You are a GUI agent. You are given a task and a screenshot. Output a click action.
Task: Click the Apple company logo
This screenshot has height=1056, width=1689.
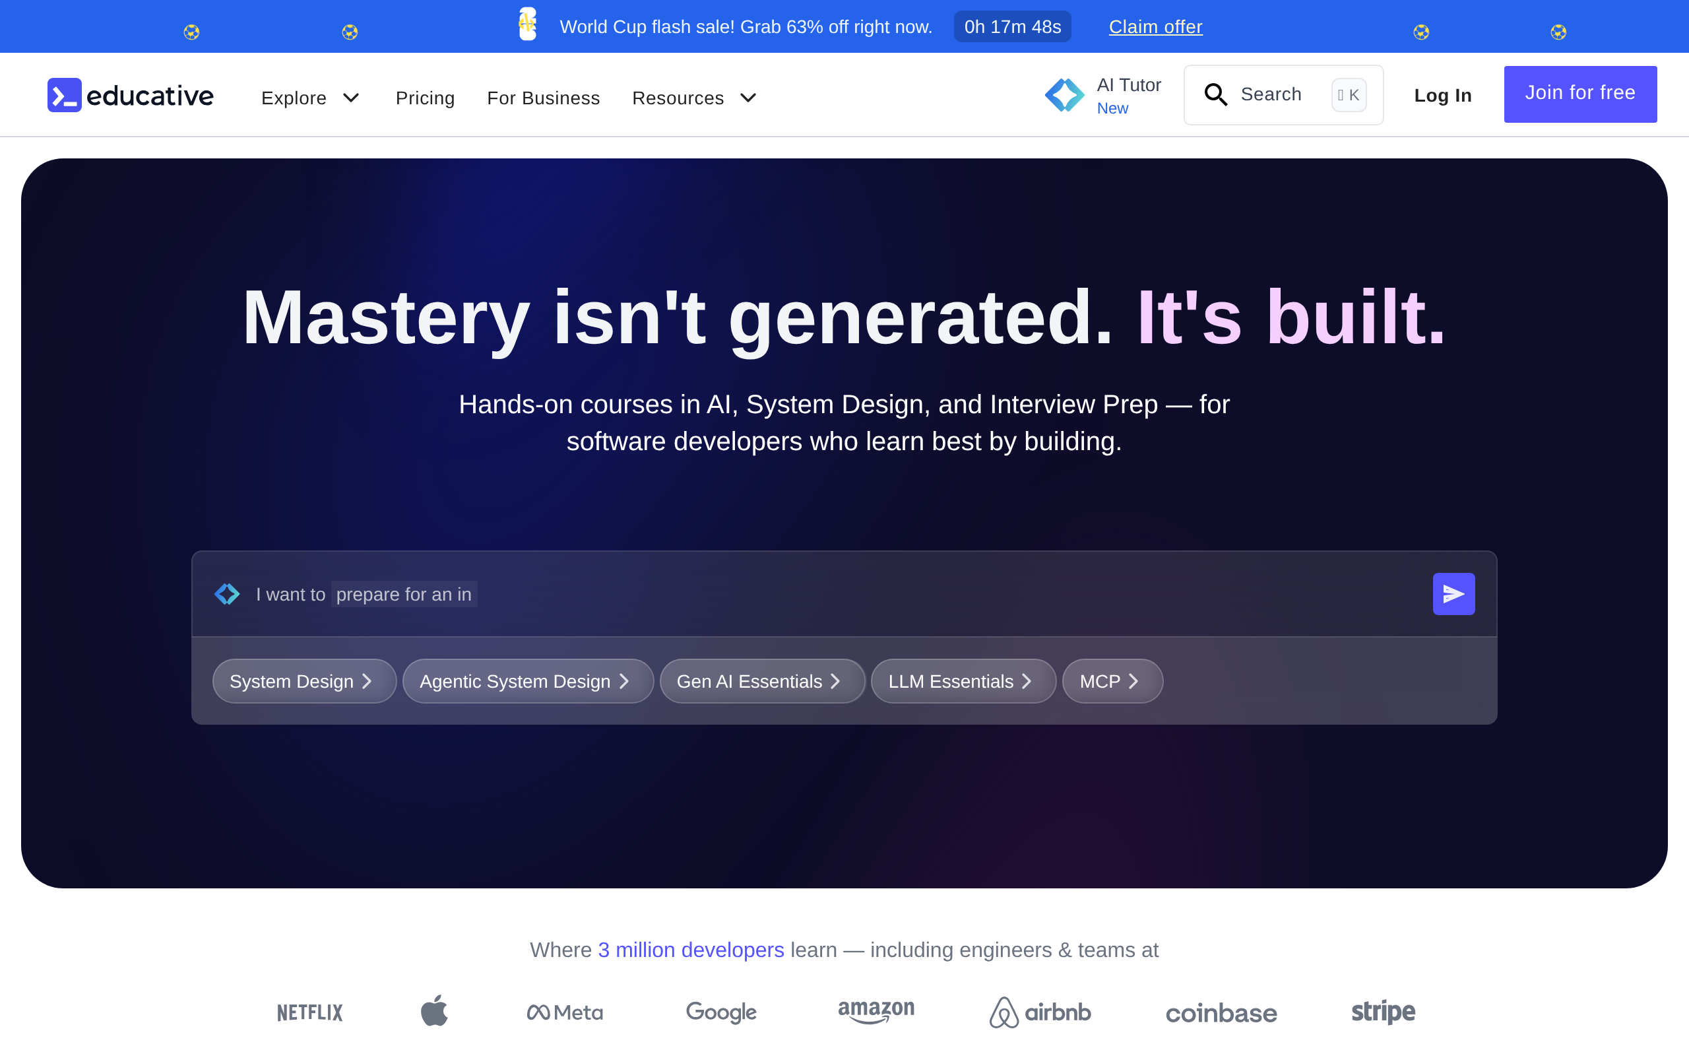tap(434, 1010)
